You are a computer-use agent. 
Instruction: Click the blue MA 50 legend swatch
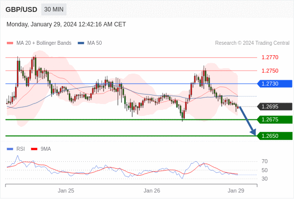81,43
